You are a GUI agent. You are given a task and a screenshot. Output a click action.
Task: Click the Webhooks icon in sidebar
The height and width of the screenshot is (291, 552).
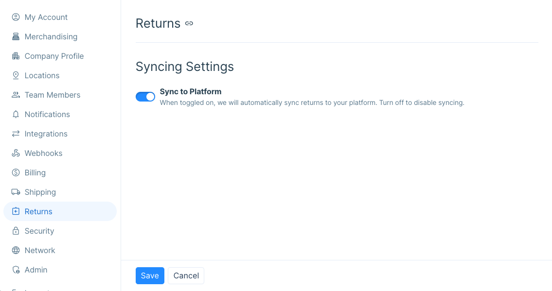[x=16, y=153]
